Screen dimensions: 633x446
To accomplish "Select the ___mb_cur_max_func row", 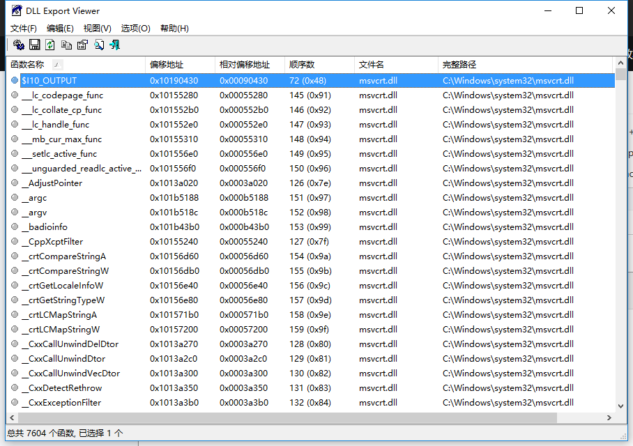I will point(310,139).
